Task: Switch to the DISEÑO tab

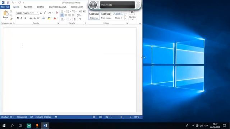Action: pos(41,7)
